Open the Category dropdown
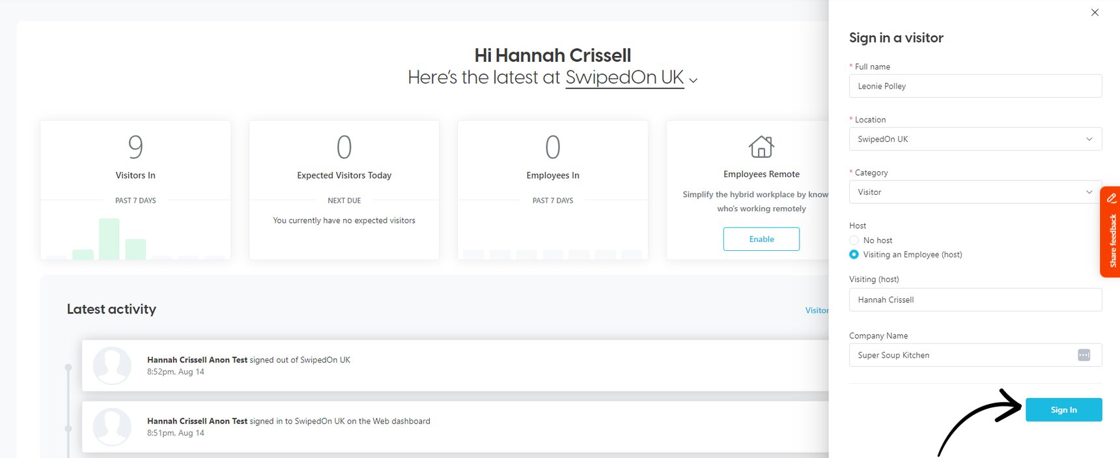 [x=975, y=192]
